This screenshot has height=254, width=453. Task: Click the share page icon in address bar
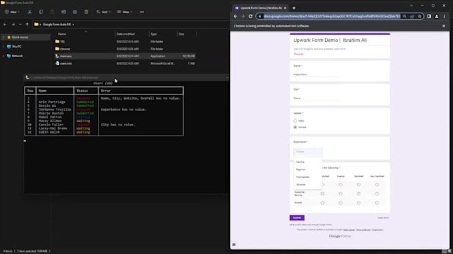coord(412,17)
